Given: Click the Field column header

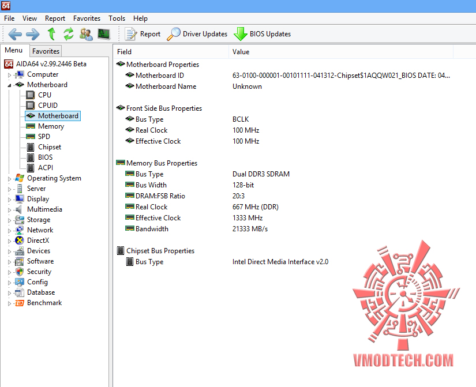Looking at the screenshot, I should click(x=171, y=52).
